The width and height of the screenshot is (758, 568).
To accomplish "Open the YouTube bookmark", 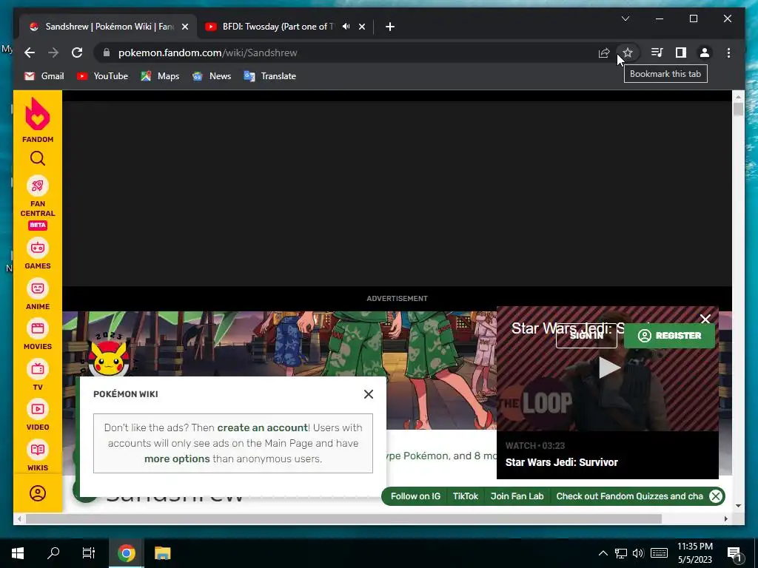I will (x=102, y=76).
